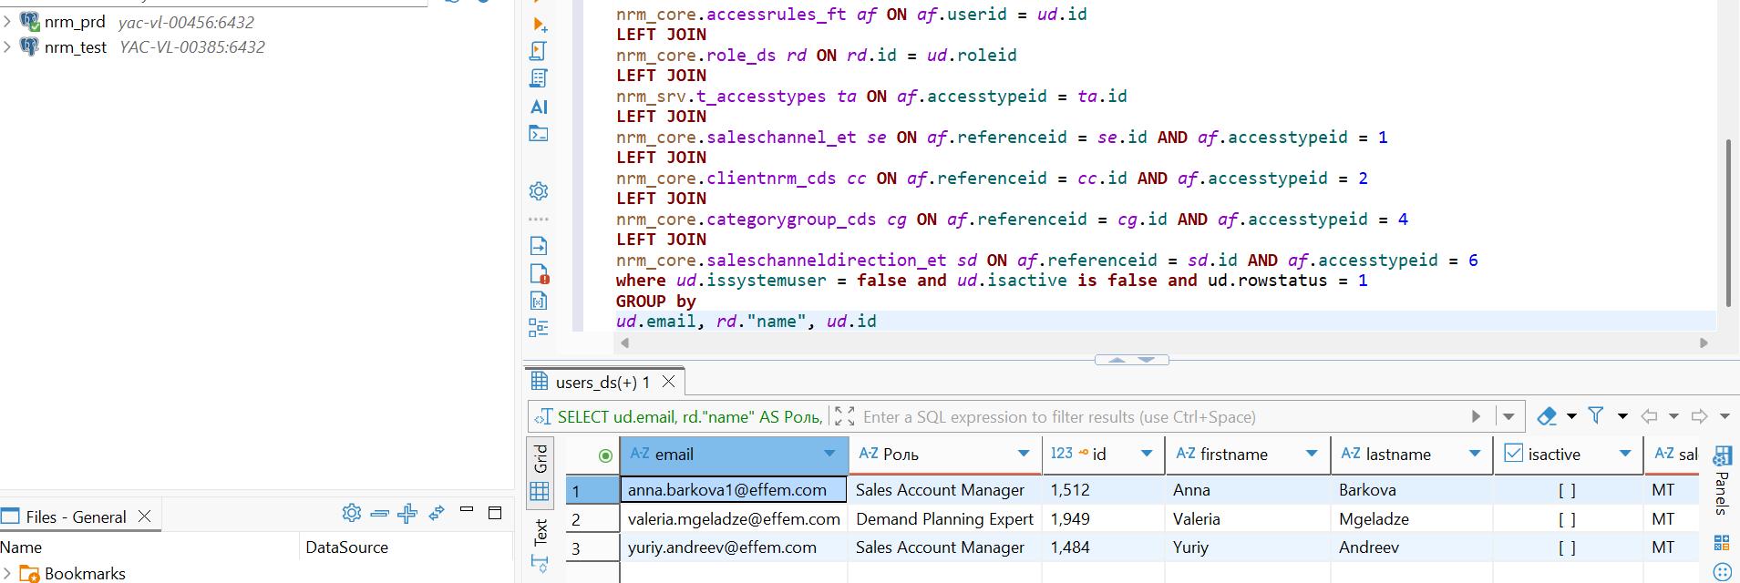Click the AI assistant icon in editor sidebar

539,107
